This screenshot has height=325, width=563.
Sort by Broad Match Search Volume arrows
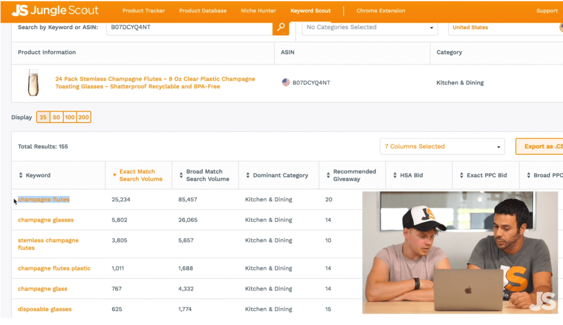coord(181,175)
